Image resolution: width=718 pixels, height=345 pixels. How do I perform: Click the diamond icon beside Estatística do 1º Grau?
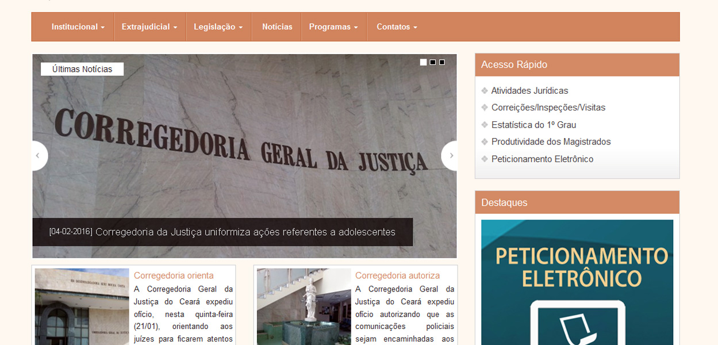point(485,125)
